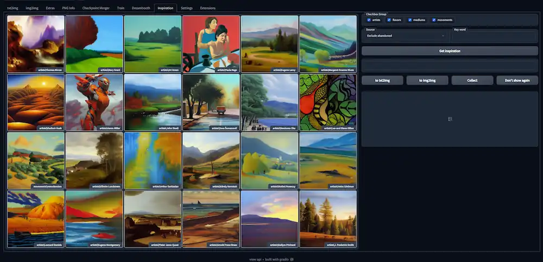
Task: Select the Heinz Edelman thumbnail
Action: pos(328,161)
